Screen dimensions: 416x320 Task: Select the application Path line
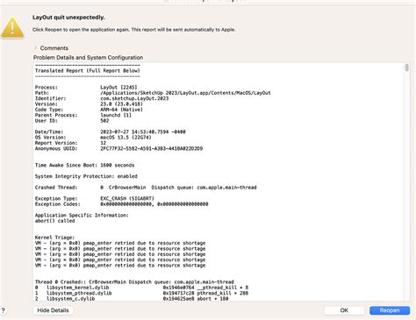[153, 93]
